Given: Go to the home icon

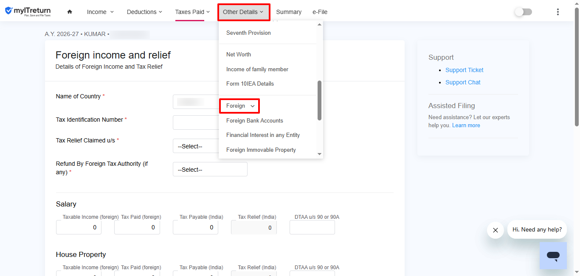Looking at the screenshot, I should tap(70, 12).
